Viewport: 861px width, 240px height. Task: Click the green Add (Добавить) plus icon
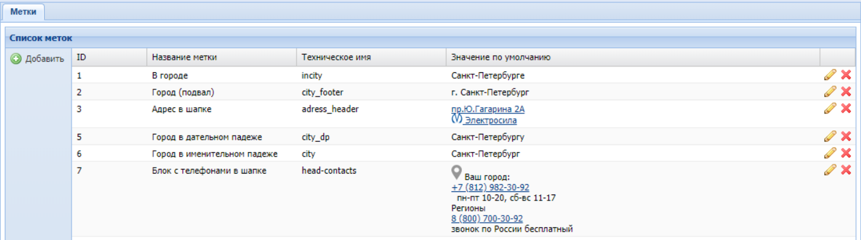click(16, 59)
